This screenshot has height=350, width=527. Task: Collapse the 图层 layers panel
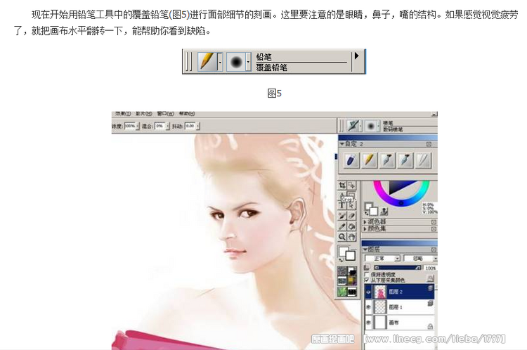coord(365,249)
